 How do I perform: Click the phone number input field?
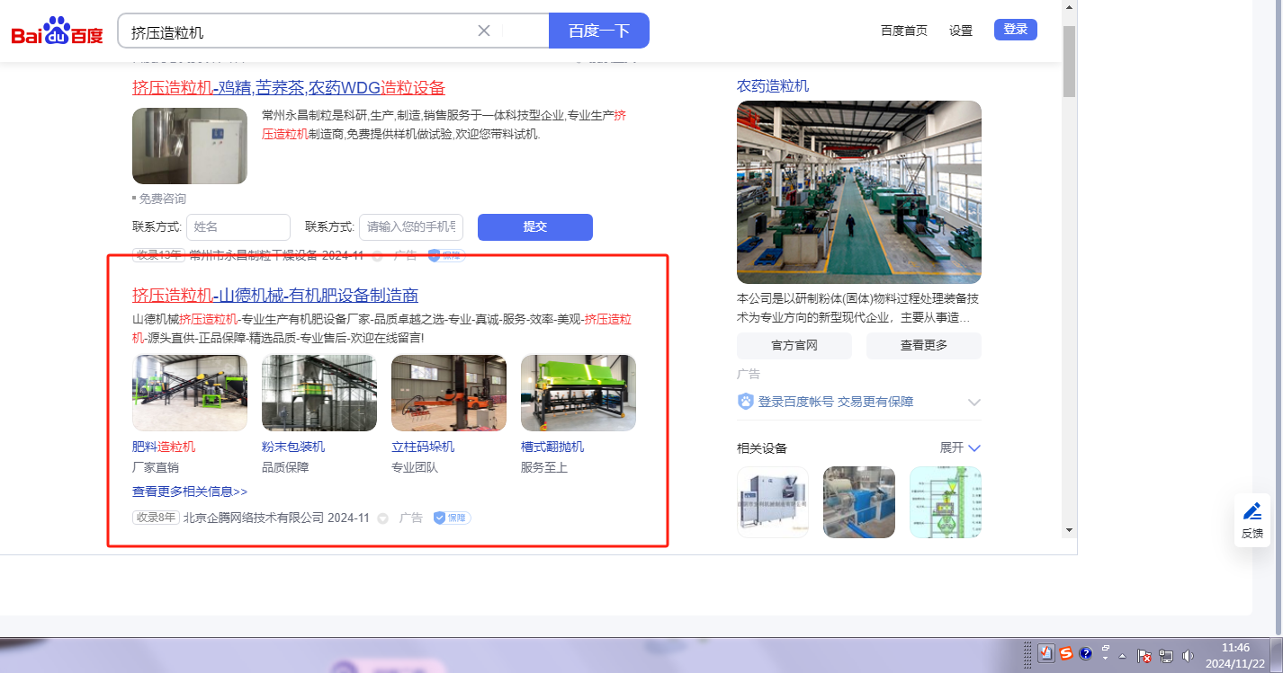(411, 226)
